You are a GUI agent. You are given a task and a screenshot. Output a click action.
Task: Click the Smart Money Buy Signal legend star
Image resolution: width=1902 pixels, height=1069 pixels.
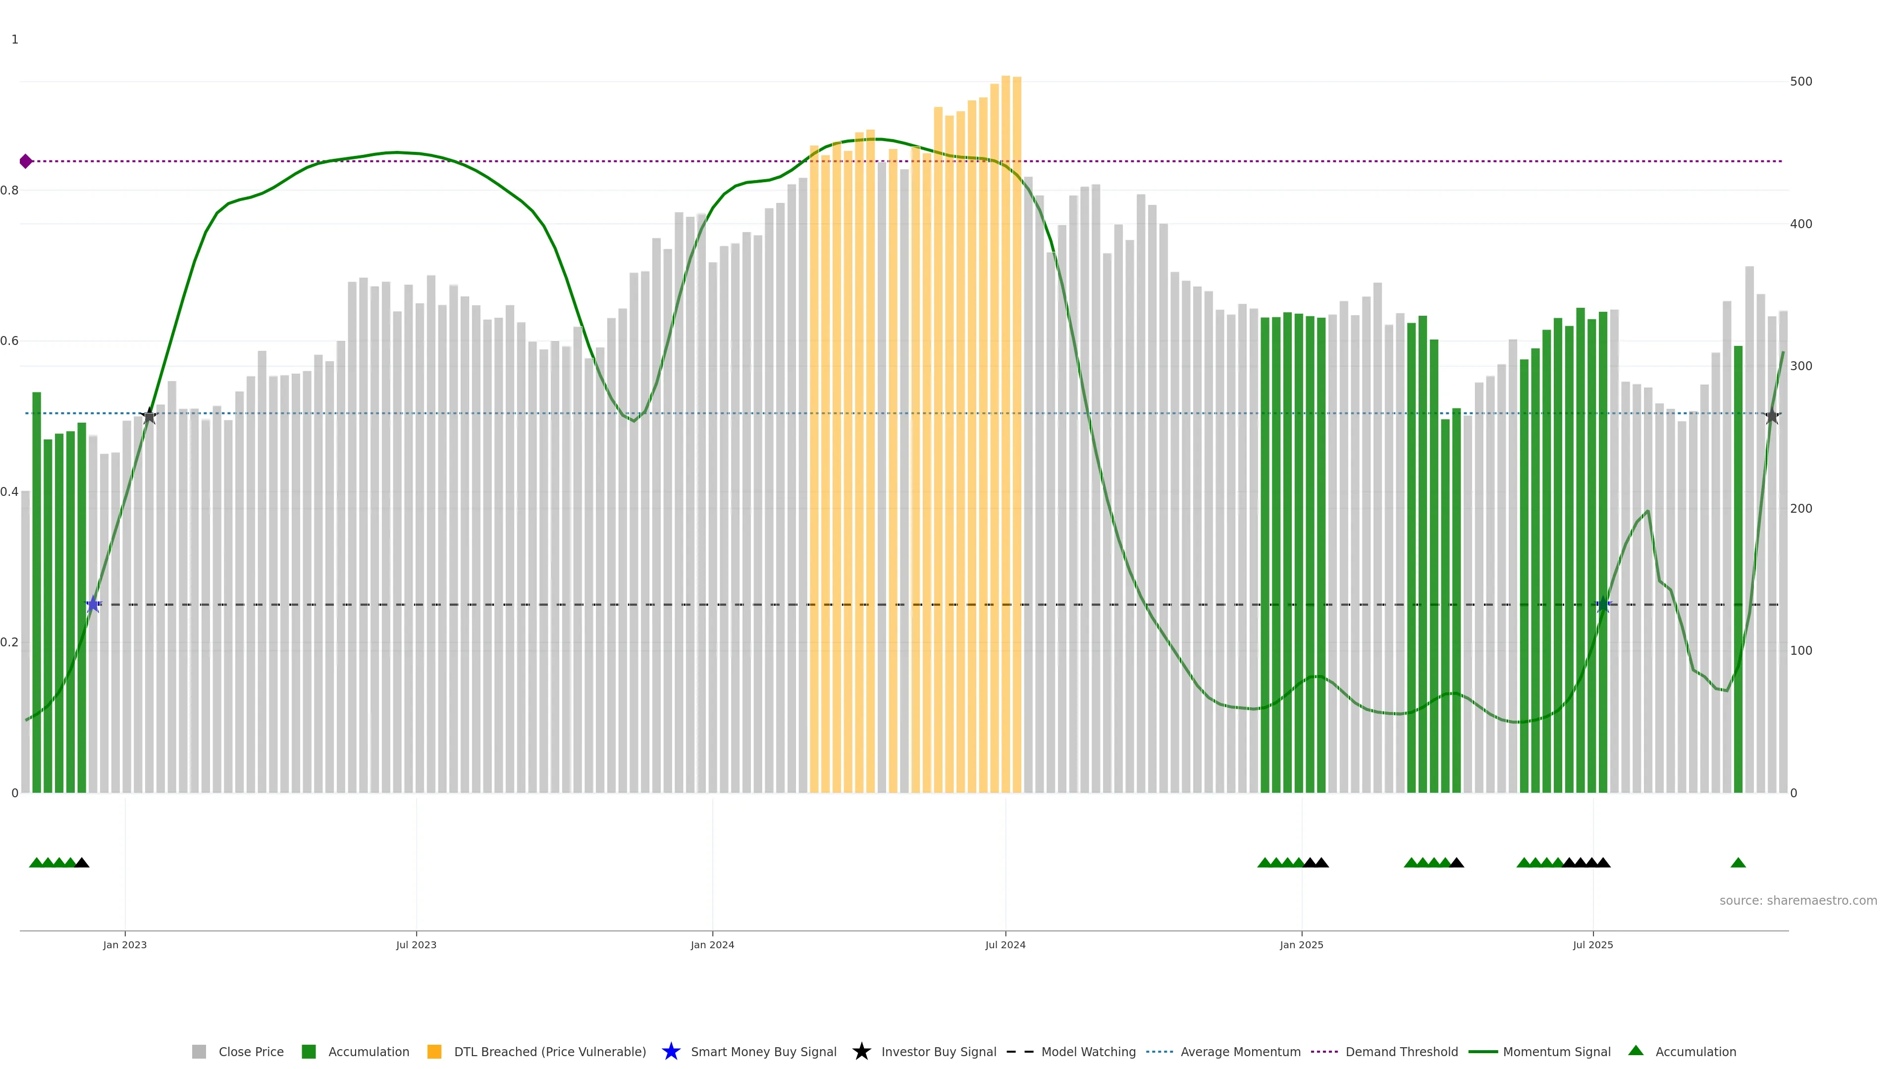(x=671, y=1051)
